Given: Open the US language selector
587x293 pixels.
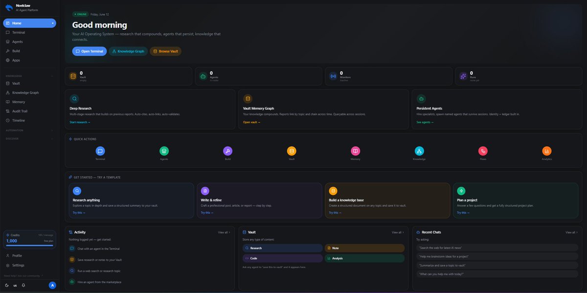Looking at the screenshot, I should tap(15, 285).
